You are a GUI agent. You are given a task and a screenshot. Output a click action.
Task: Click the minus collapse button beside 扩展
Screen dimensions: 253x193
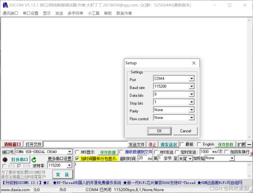[x=249, y=144]
